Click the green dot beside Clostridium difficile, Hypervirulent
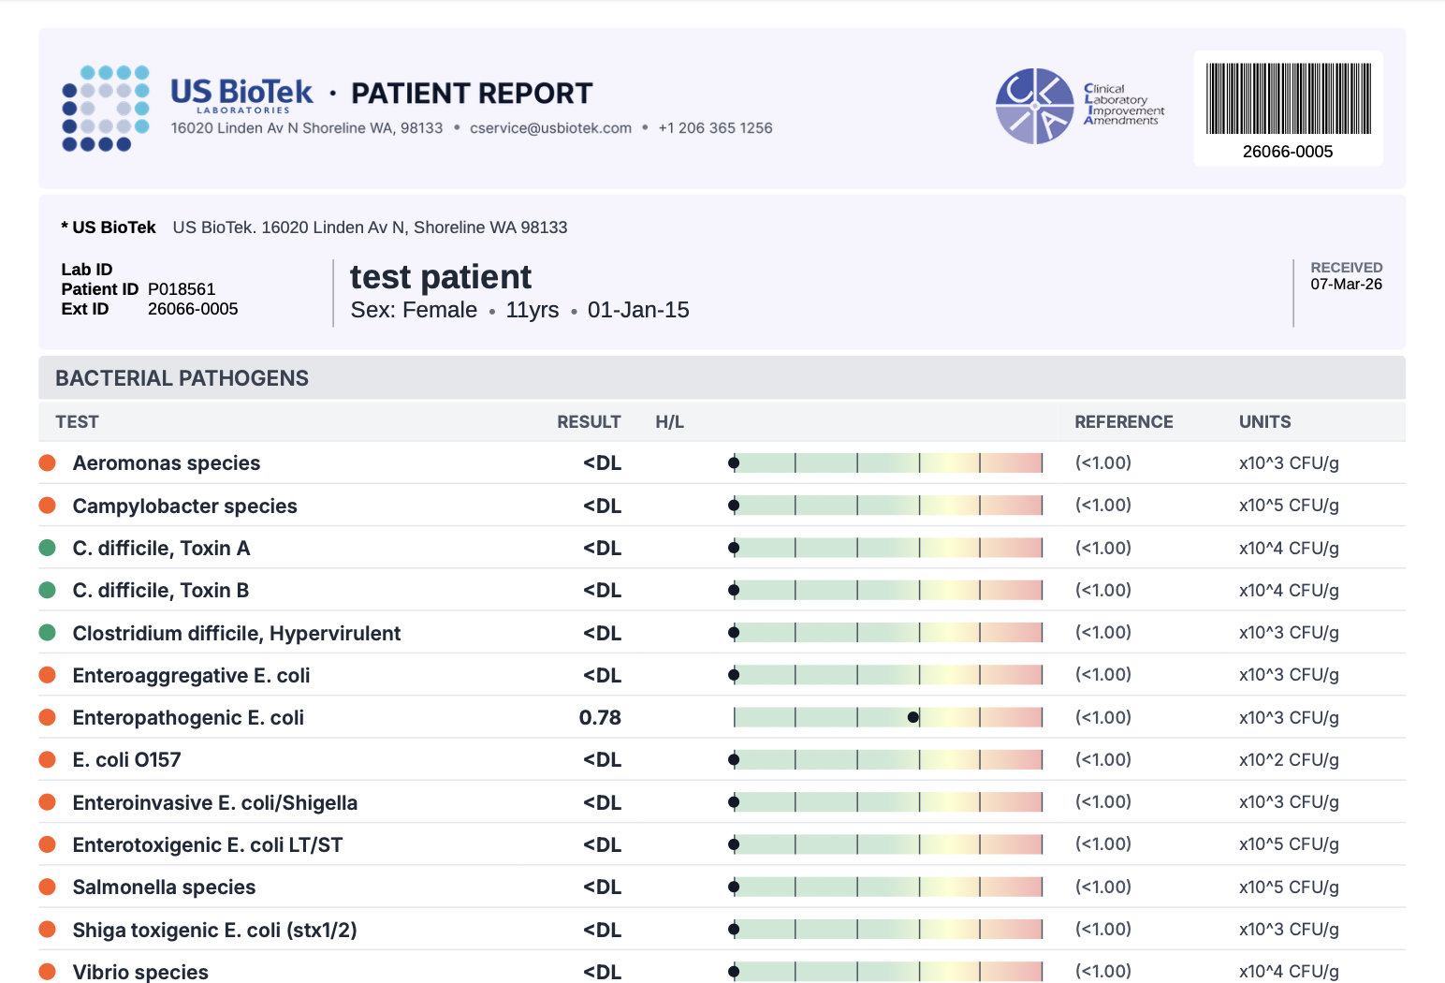Viewport: 1445px width, 983px height. 48,633
